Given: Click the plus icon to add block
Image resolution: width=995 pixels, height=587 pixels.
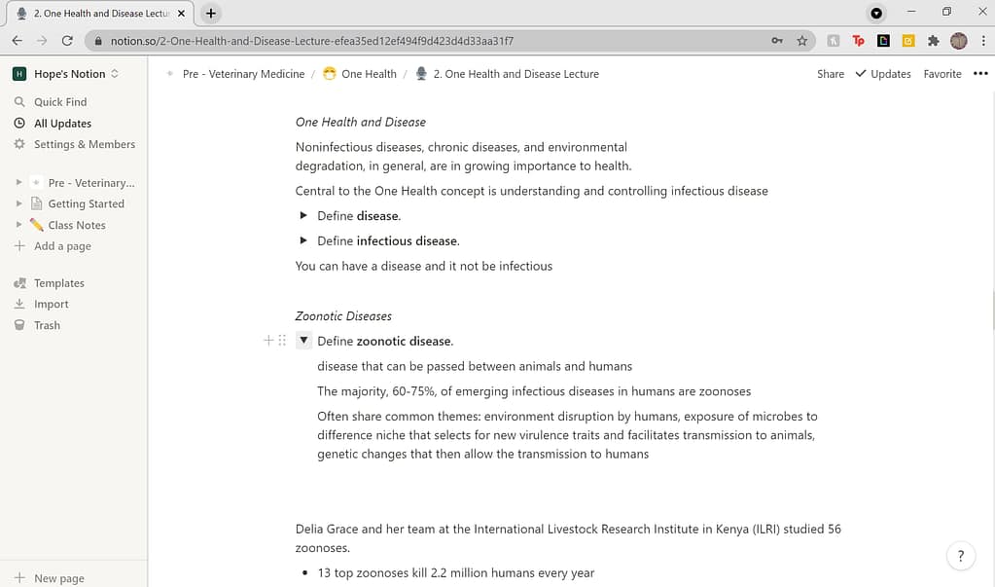Looking at the screenshot, I should pos(269,341).
